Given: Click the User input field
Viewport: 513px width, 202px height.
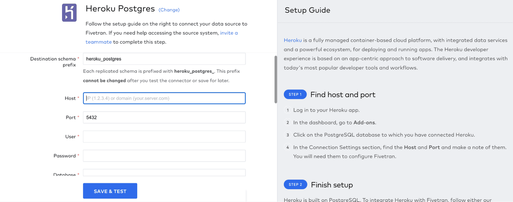Looking at the screenshot, I should [x=164, y=137].
